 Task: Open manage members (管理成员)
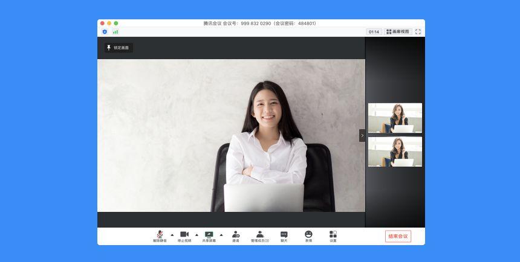260,237
